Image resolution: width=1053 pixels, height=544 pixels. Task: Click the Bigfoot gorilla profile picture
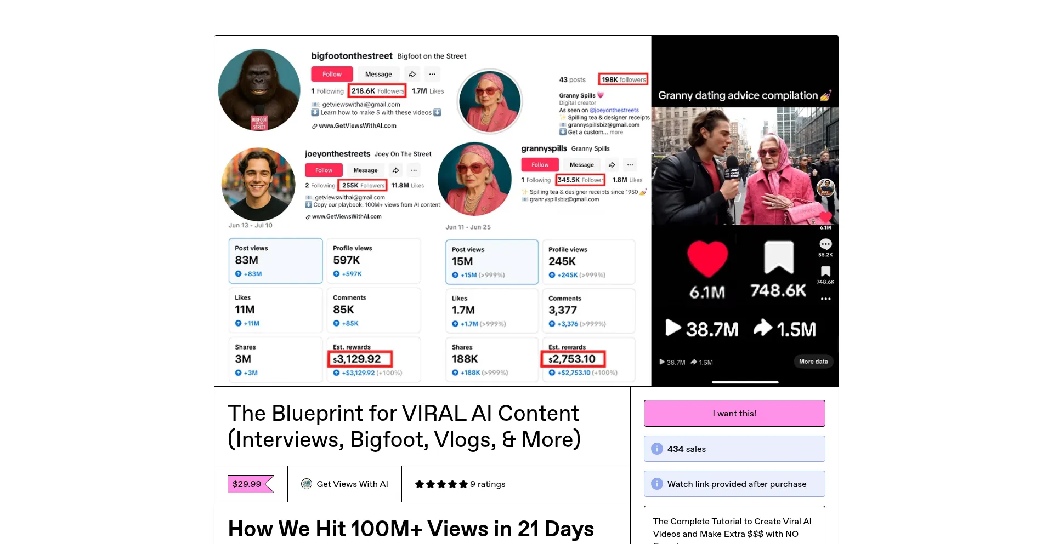point(259,90)
